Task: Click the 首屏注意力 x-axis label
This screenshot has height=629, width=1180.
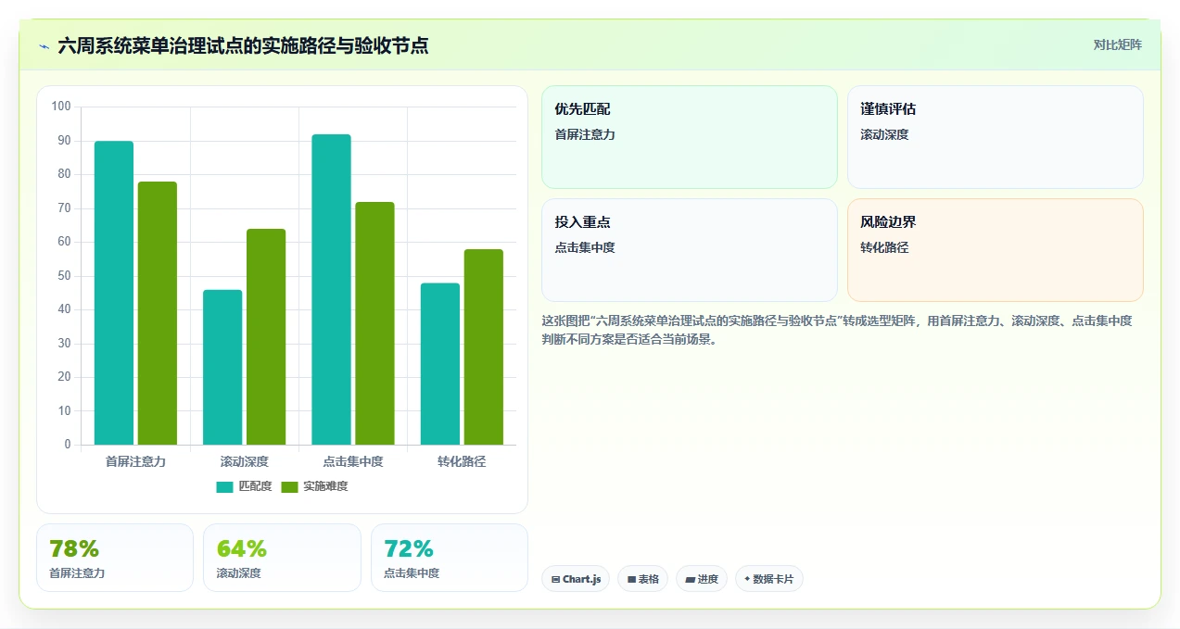Action: pyautogui.click(x=135, y=461)
